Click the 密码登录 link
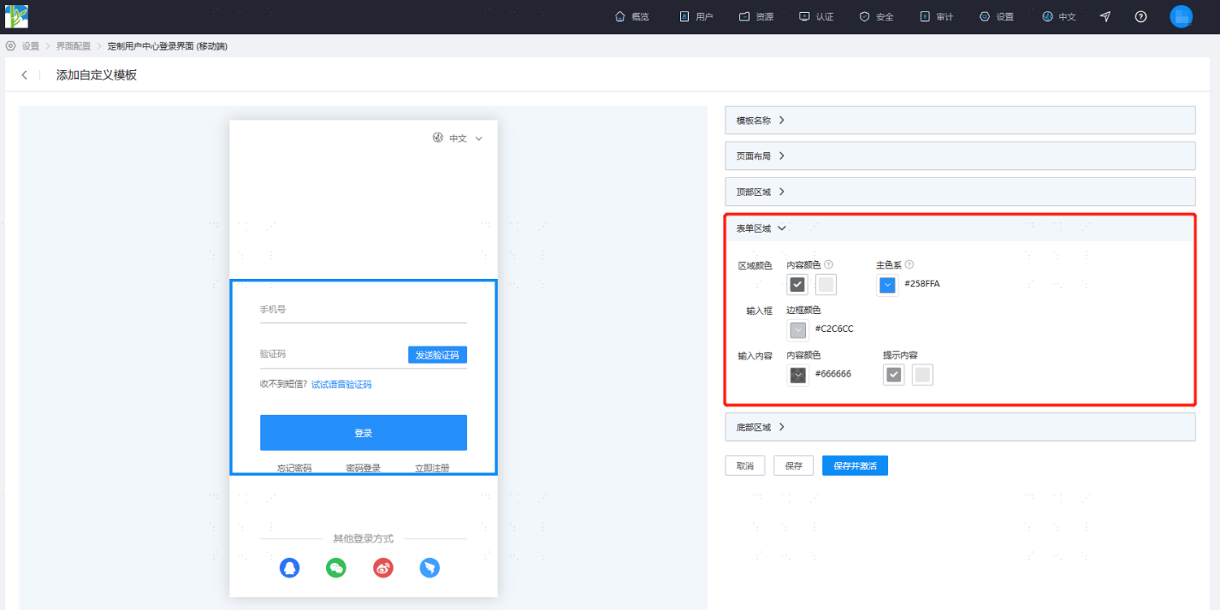Image resolution: width=1220 pixels, height=610 pixels. point(364,468)
